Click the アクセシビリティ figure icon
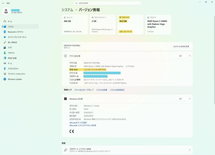The image size is (215, 155). [5, 69]
